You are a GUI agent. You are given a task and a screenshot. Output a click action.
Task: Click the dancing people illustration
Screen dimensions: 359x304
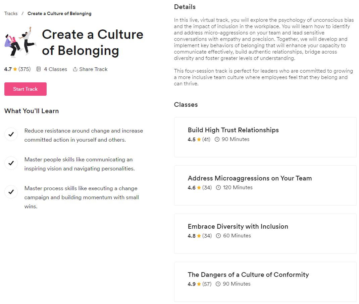(x=20, y=42)
